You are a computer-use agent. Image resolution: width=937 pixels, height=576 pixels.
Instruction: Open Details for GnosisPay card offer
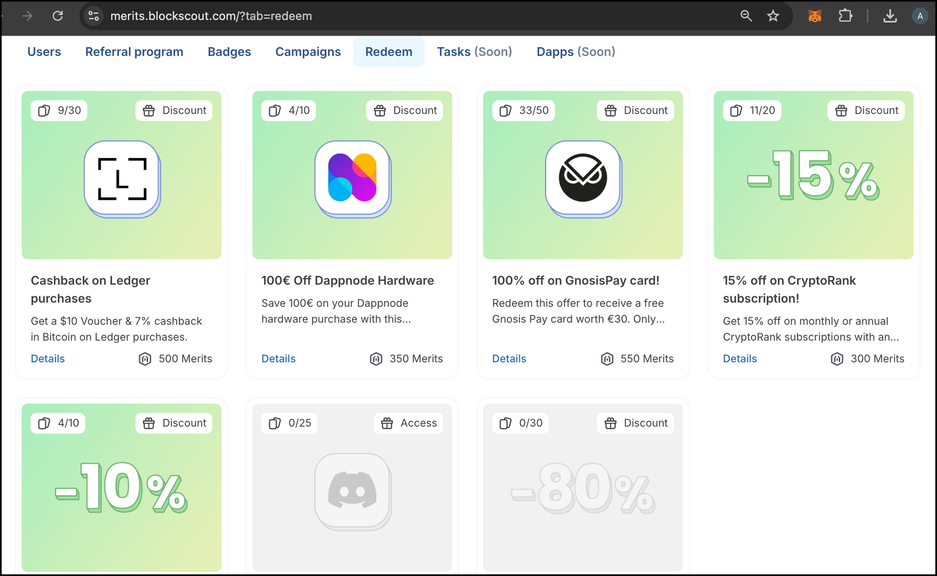click(509, 358)
